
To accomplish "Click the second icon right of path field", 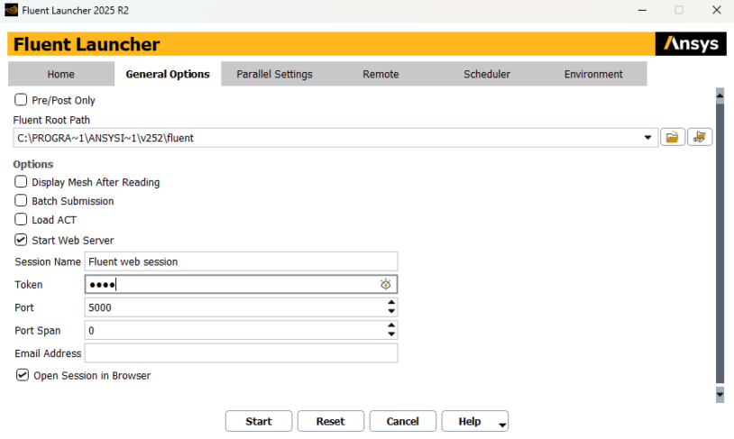I will coord(700,137).
